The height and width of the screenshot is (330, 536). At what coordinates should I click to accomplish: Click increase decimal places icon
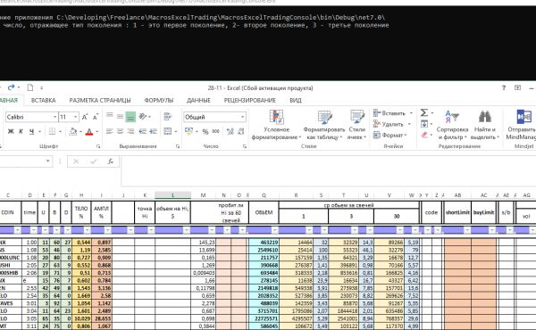pos(230,131)
